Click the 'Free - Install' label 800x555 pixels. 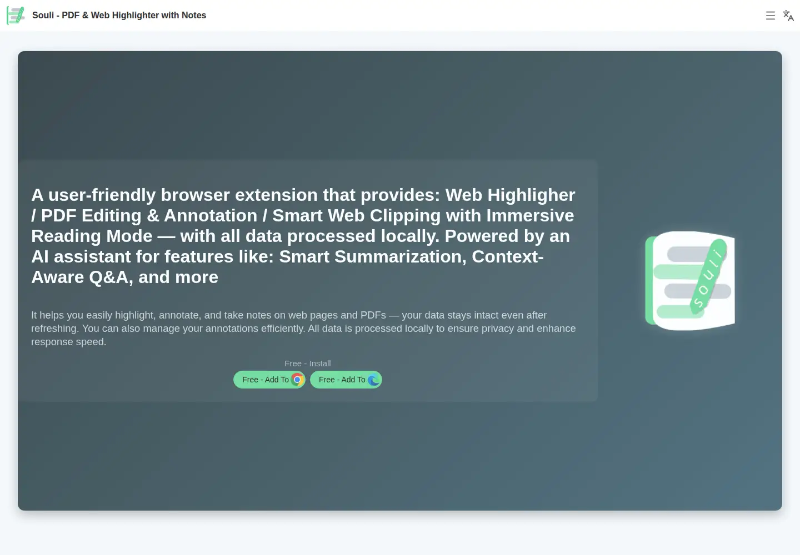[308, 364]
